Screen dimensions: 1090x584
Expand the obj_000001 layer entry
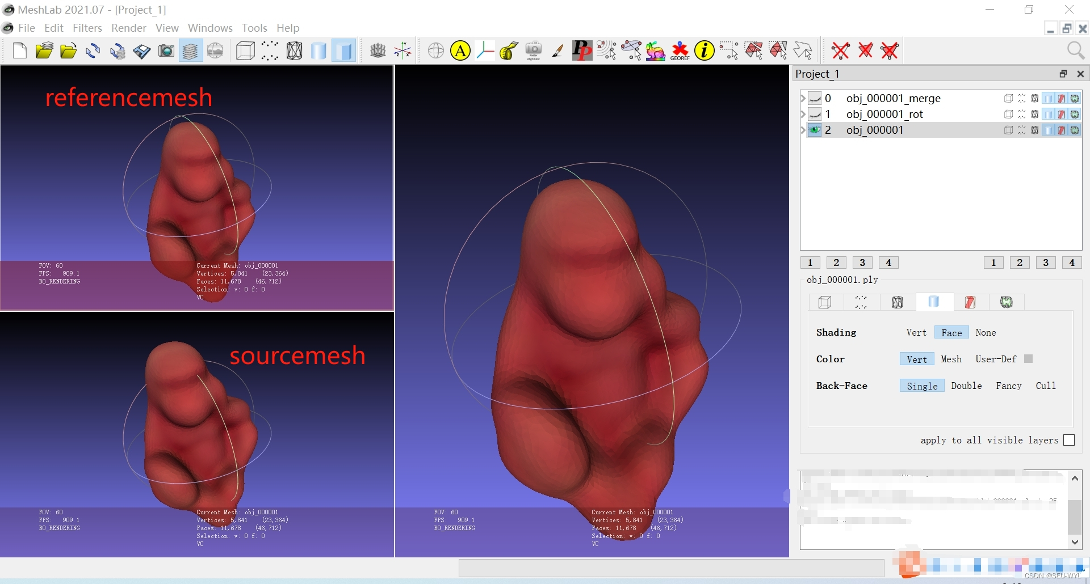coord(803,130)
